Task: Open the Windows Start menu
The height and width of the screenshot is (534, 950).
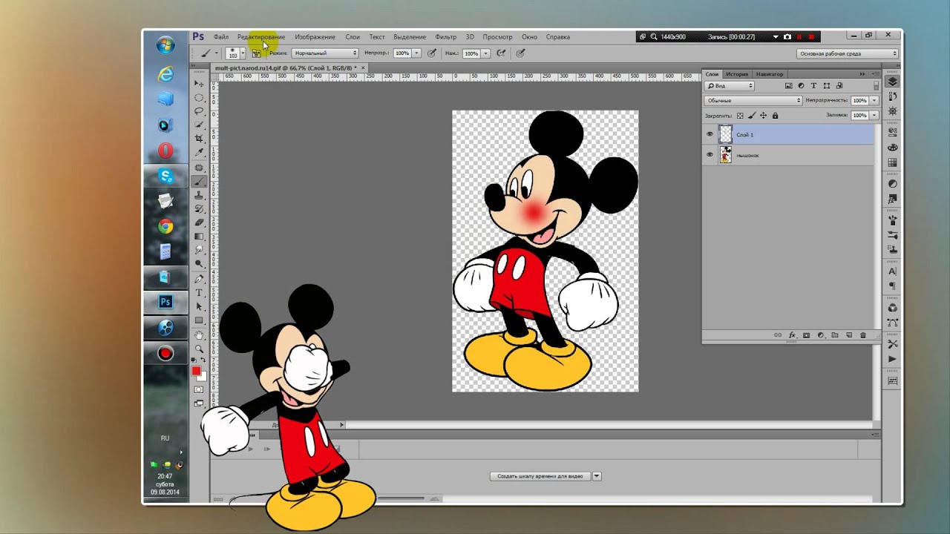Action: pos(166,45)
